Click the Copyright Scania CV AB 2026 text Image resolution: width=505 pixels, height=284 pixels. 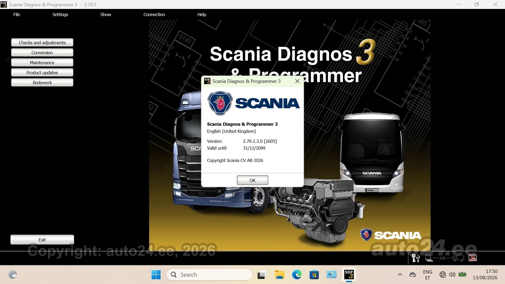point(235,160)
